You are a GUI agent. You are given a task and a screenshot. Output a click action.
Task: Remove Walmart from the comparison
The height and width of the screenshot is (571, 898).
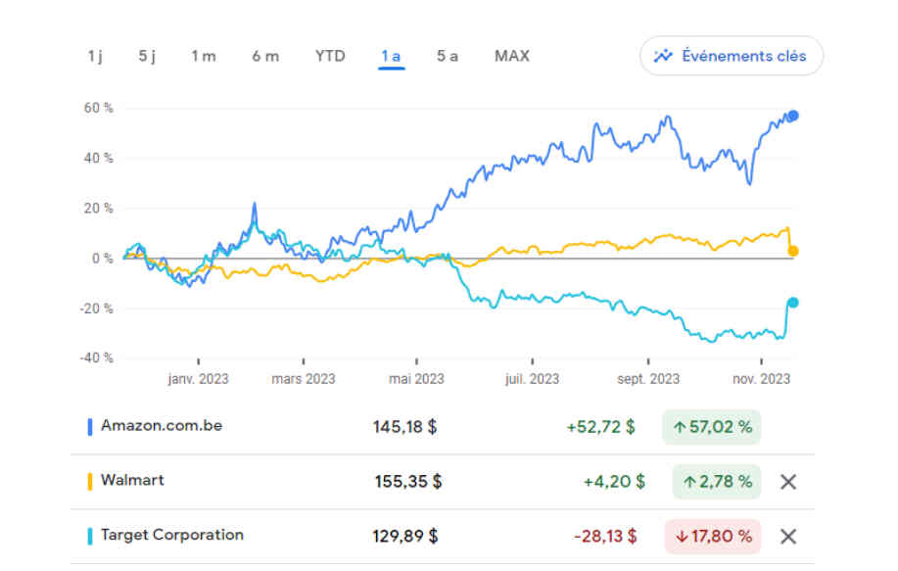point(787,482)
